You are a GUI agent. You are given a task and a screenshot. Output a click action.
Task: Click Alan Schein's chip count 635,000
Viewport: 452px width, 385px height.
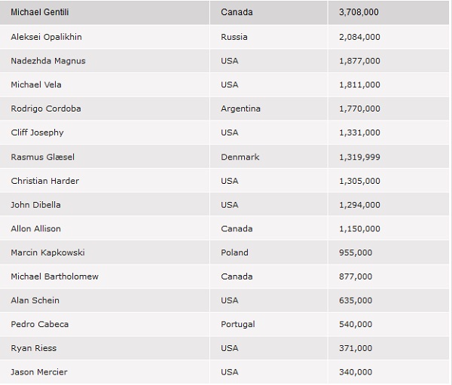point(356,300)
